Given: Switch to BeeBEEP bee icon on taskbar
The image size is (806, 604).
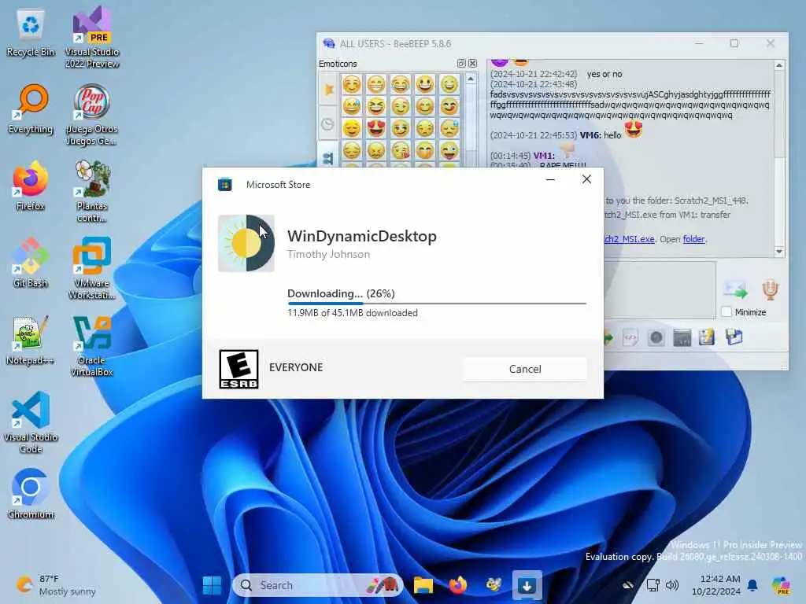Looking at the screenshot, I should point(493,585).
